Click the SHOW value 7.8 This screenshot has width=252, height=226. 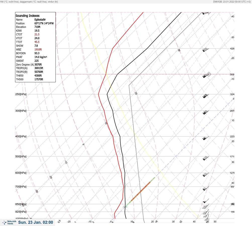click(x=36, y=46)
